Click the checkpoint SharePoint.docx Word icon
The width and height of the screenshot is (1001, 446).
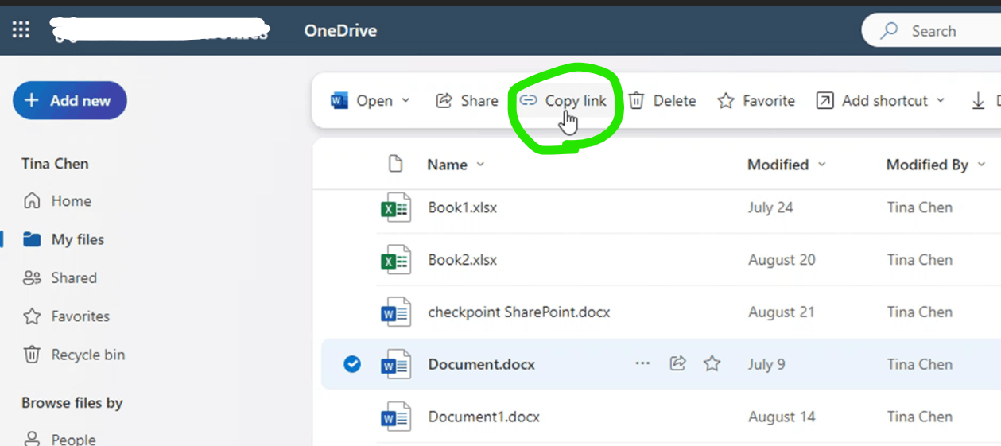[x=395, y=312]
